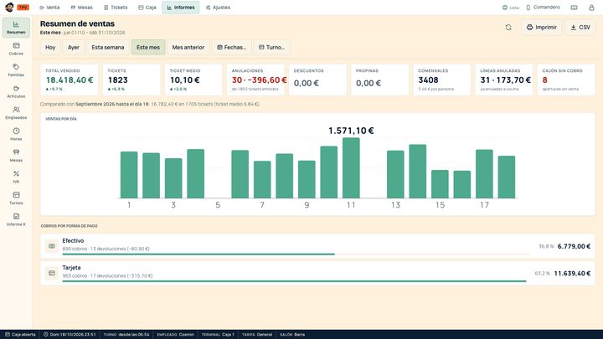Click the Descuentos 0,00 € card

tap(317, 80)
